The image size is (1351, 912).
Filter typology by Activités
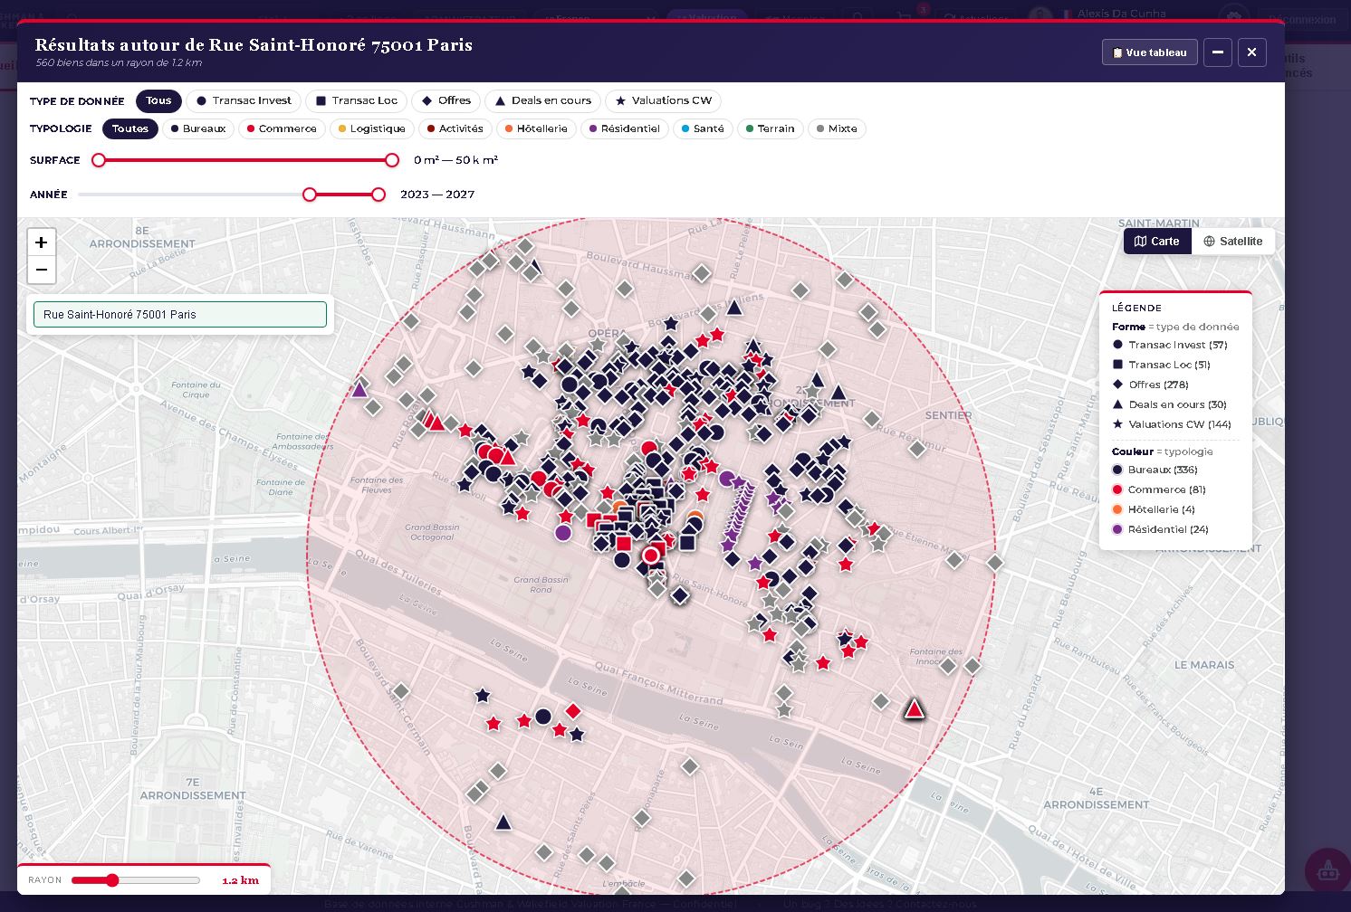[x=455, y=128]
